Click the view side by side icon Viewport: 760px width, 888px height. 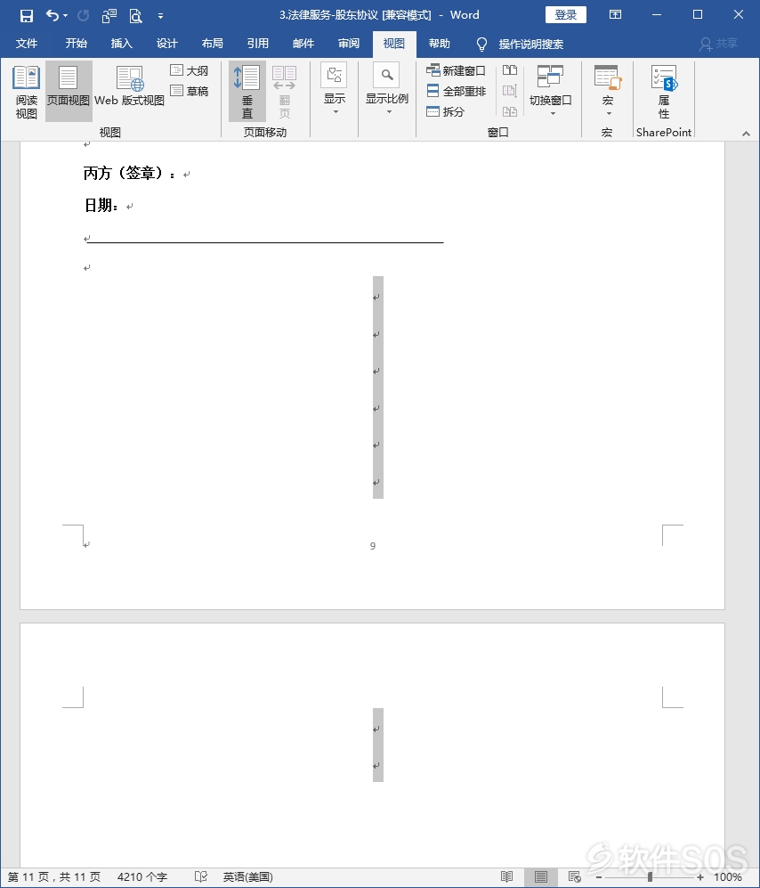[x=510, y=70]
